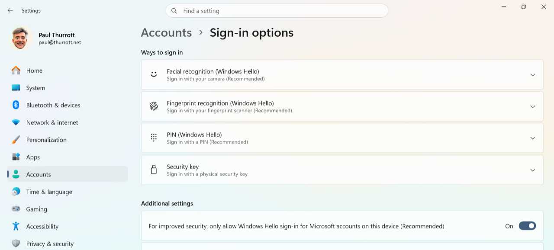Screen dimensions: 554x250
Task: Select the Gaming controller icon
Action: [x=16, y=209]
